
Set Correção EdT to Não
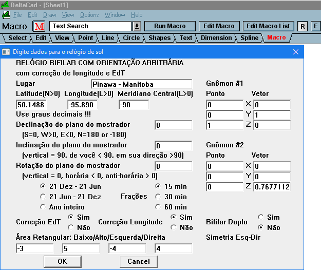pos(71,227)
